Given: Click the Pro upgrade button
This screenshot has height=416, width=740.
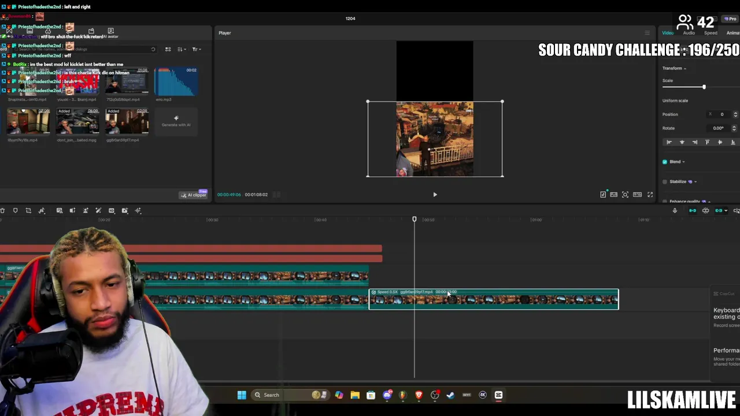Looking at the screenshot, I should click(x=730, y=19).
